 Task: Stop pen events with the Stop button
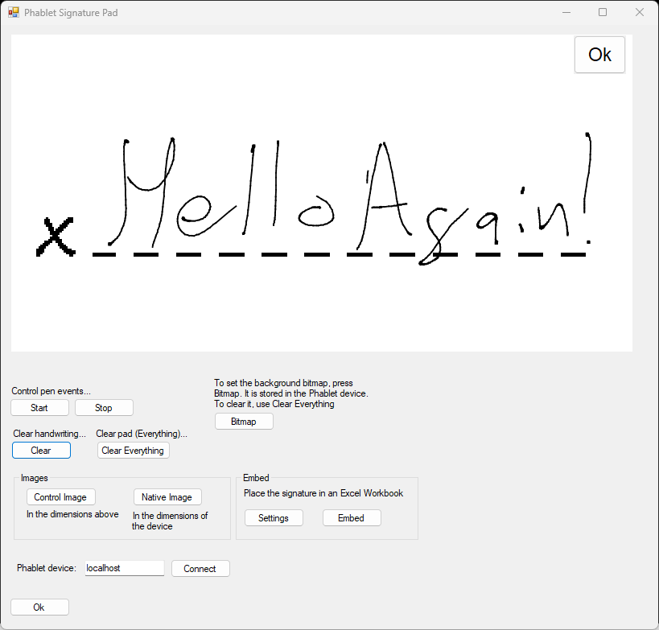(x=104, y=408)
